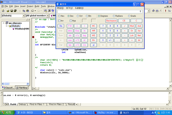Enable the Hyp checkbox in calculator
The width and height of the screenshot is (172, 115).
[x=71, y=21]
